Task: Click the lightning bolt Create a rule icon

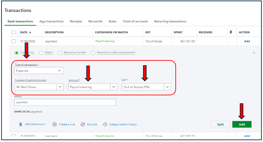Action: 55,124
